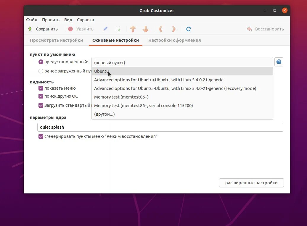Switch to Просмотреть настройки tab

coord(56,40)
